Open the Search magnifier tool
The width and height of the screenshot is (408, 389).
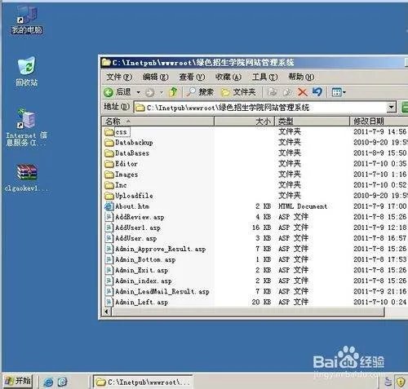click(x=200, y=92)
